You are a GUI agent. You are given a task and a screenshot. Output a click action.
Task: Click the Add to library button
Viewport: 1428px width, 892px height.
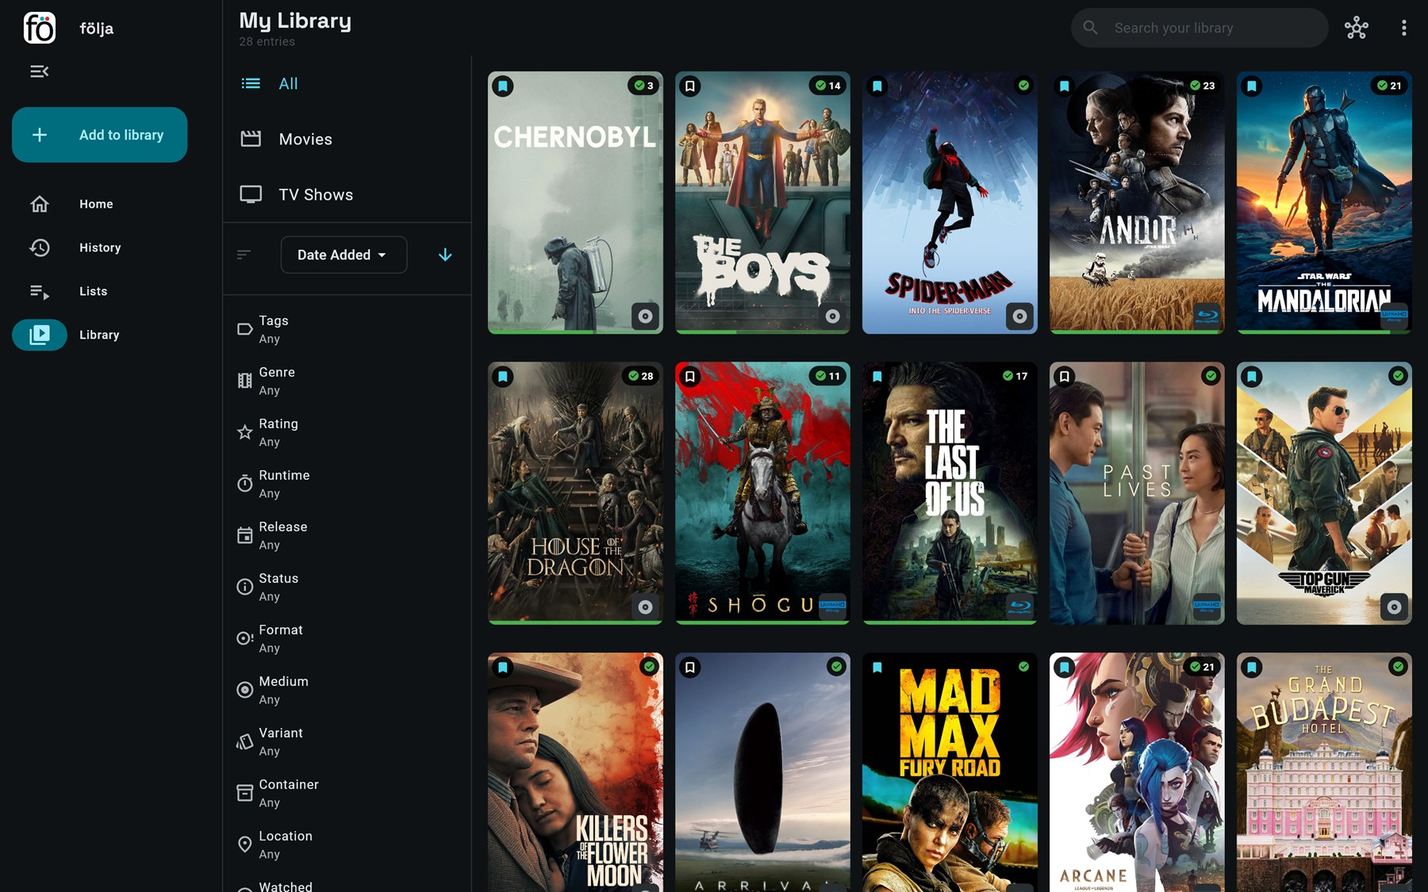99,135
